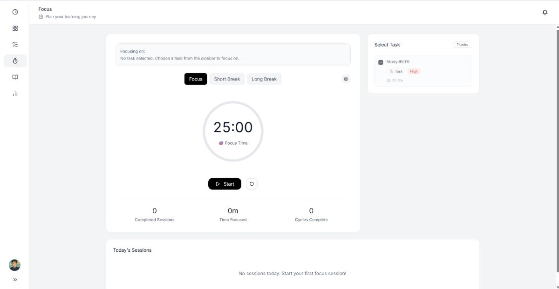Open your profile via the avatar

pyautogui.click(x=14, y=265)
